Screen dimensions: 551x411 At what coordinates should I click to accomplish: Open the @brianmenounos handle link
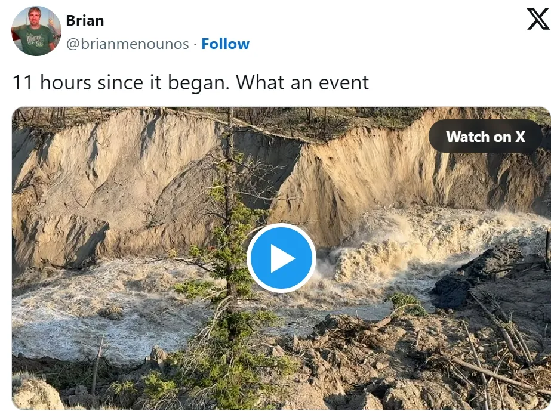(128, 44)
